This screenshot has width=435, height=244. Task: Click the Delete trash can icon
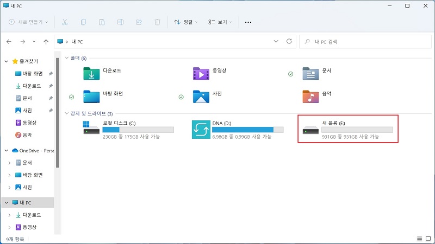point(157,22)
